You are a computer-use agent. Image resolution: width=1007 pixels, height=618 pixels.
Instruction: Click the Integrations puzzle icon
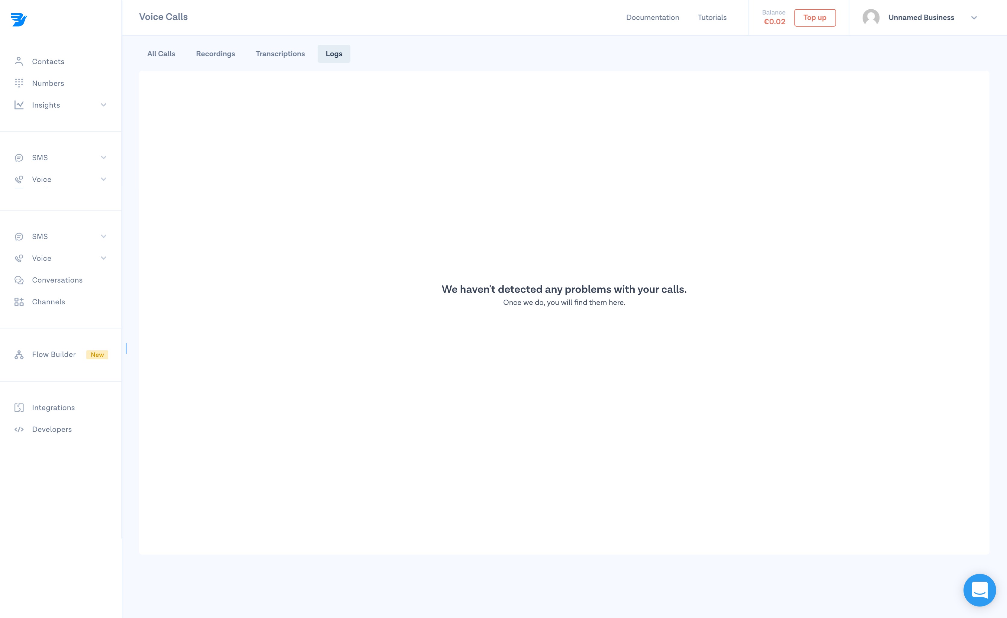19,407
